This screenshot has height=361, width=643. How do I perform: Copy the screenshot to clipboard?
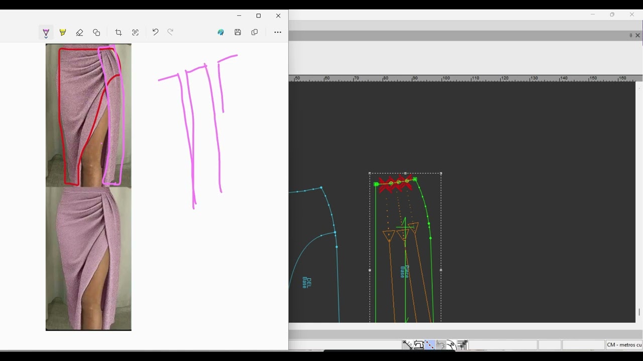click(x=255, y=33)
